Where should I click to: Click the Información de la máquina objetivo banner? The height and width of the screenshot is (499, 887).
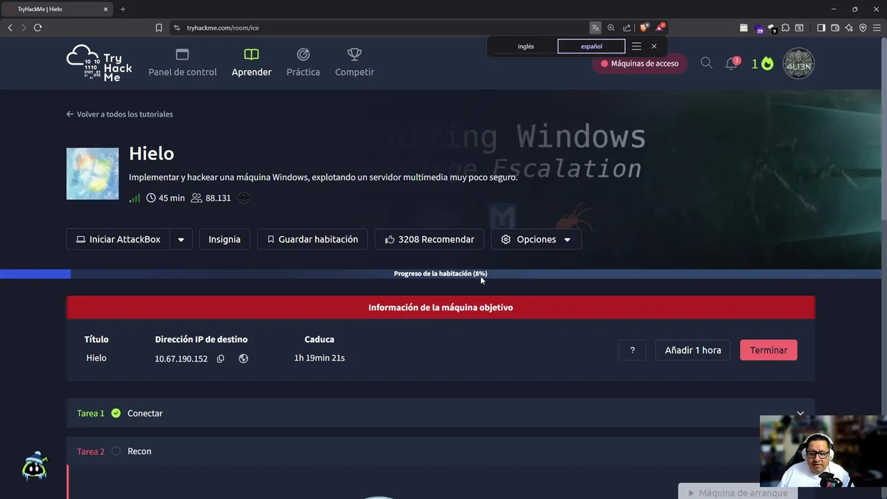pyautogui.click(x=441, y=308)
